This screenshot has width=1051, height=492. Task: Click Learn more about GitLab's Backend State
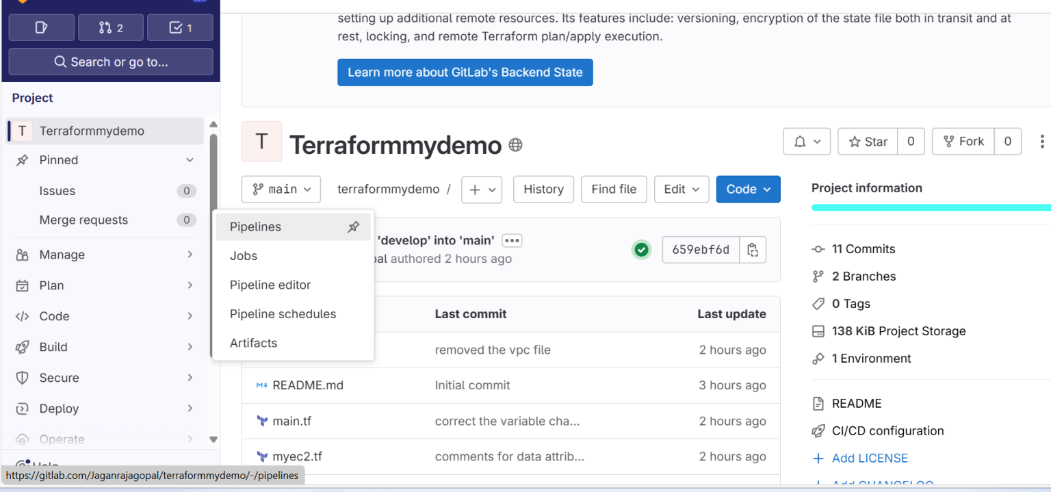[x=465, y=73]
